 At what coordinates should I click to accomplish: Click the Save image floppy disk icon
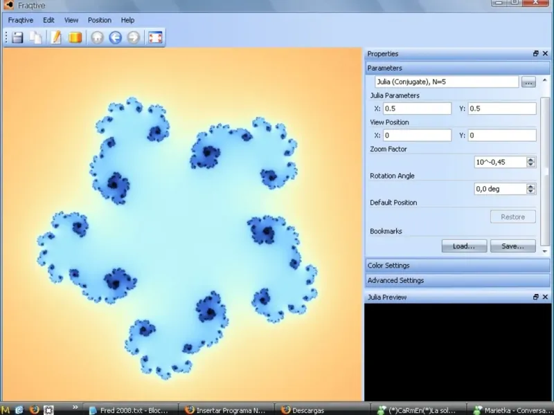tap(17, 37)
